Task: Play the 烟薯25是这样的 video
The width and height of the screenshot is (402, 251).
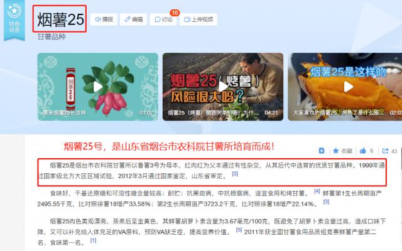Action: click(x=345, y=87)
